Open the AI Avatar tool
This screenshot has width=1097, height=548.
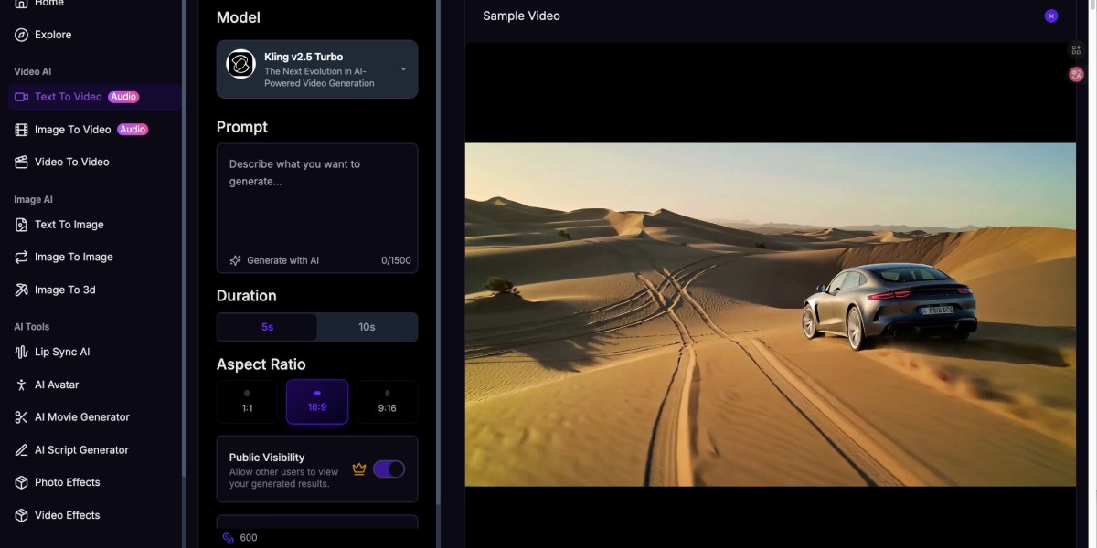pyautogui.click(x=57, y=384)
